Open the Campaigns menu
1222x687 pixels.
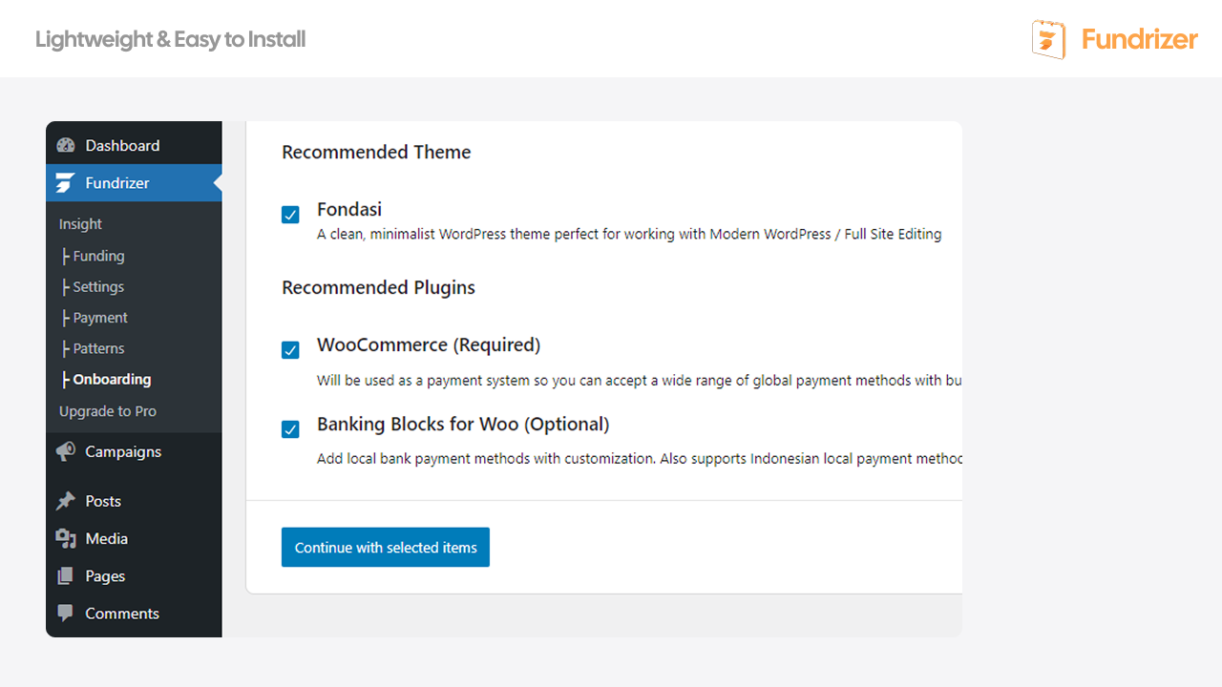(134, 451)
